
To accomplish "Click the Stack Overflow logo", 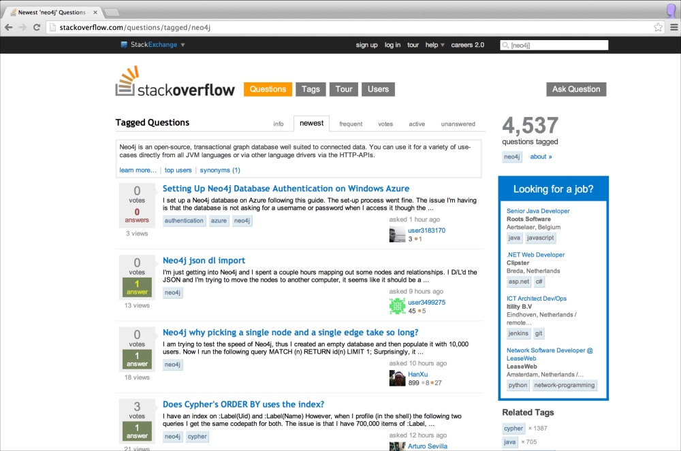I will click(175, 82).
